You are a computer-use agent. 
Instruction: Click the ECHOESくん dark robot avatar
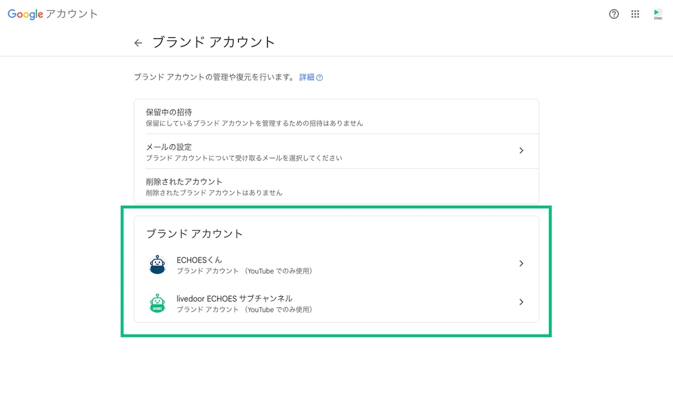(x=158, y=264)
